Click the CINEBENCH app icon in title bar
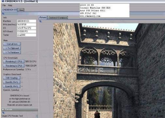The image size is (165, 118). (3, 1)
